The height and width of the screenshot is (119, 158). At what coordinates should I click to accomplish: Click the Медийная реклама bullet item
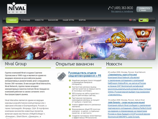point(86,83)
